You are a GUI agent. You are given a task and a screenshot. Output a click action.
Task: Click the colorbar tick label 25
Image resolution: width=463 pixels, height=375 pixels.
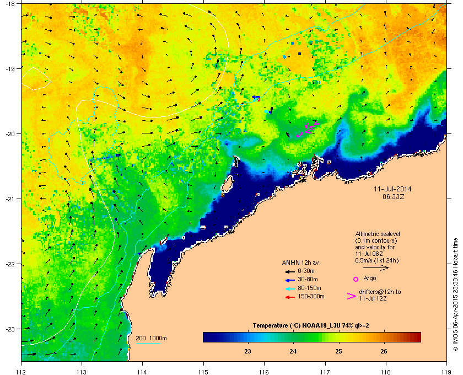point(338,351)
